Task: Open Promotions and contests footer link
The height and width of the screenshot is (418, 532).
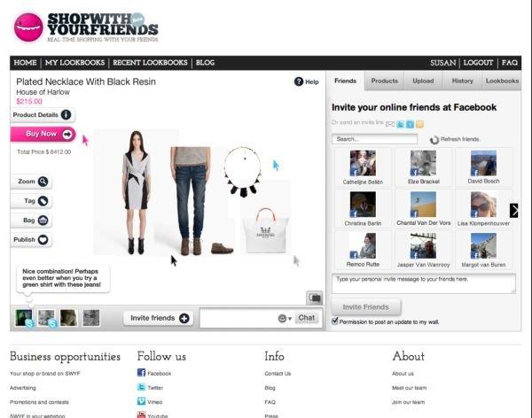Action: pyautogui.click(x=39, y=402)
